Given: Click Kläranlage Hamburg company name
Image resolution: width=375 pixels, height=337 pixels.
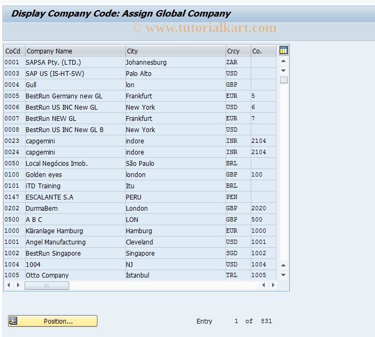Looking at the screenshot, I should (x=76, y=231).
